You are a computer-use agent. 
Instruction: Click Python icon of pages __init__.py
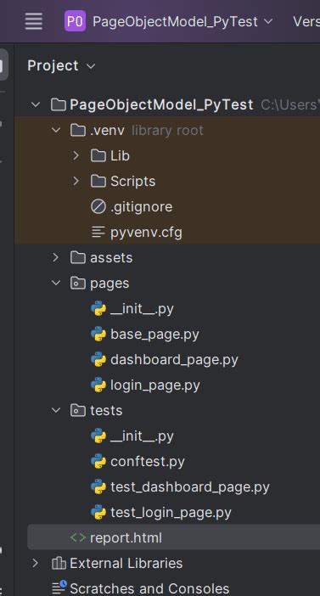(98, 309)
